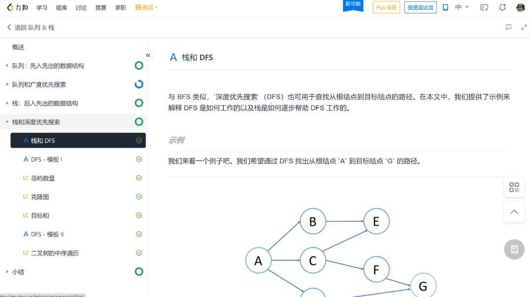Open the 题库 menu item

pos(61,8)
